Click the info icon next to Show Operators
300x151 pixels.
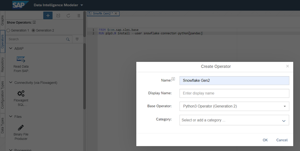[34, 23]
